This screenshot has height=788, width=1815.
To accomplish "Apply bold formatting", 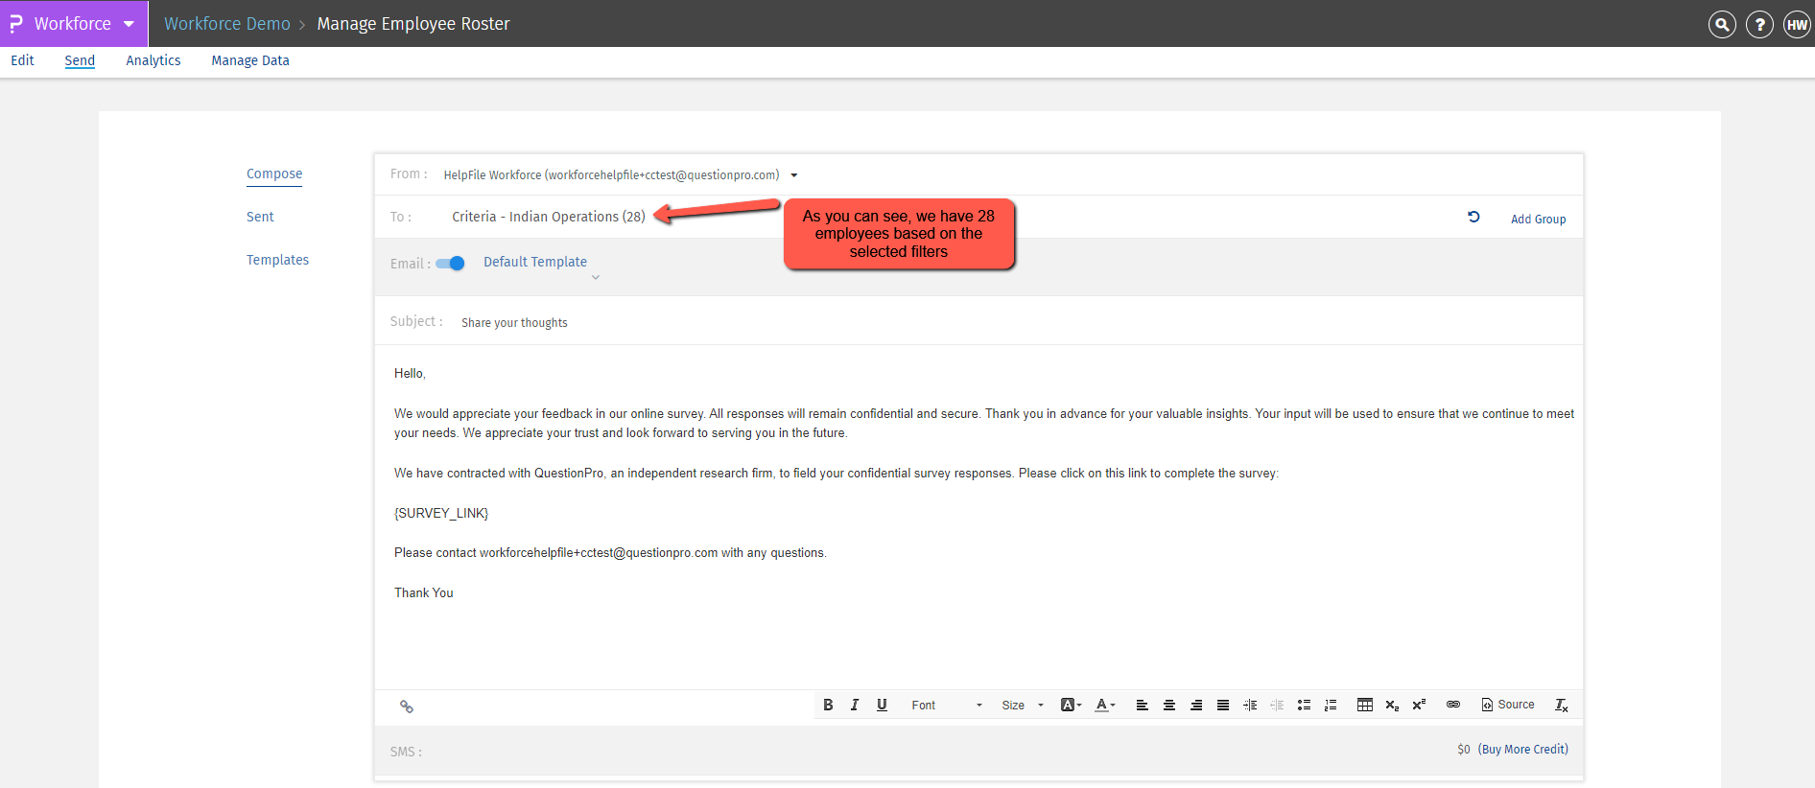I will 828,705.
